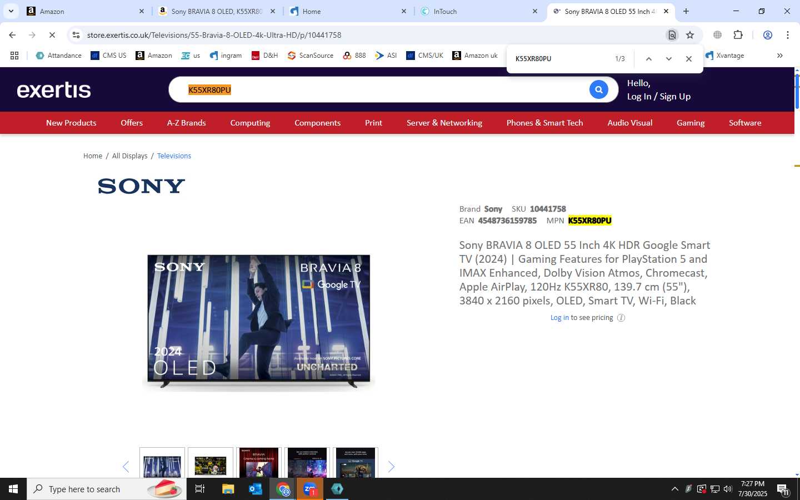The height and width of the screenshot is (500, 800).
Task: Open Chrome's three-dot menu
Action: 788,35
